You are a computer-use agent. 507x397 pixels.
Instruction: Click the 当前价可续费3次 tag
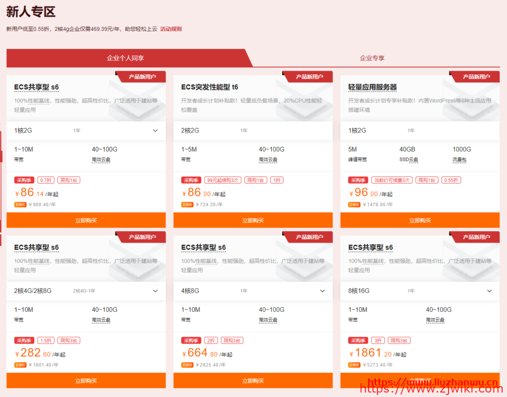392,180
